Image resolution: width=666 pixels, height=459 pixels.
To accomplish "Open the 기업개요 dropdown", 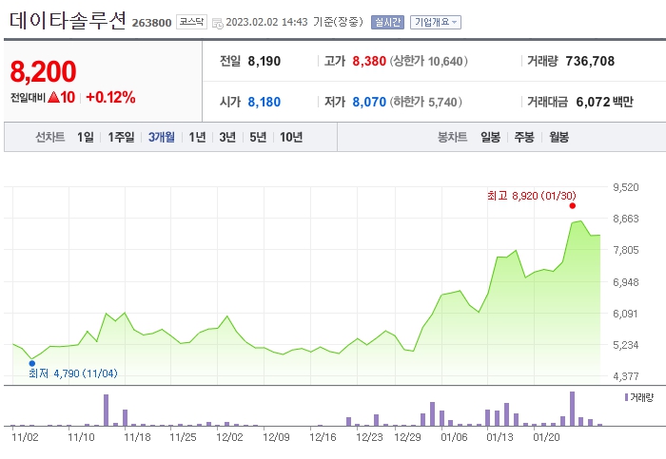I will point(436,22).
